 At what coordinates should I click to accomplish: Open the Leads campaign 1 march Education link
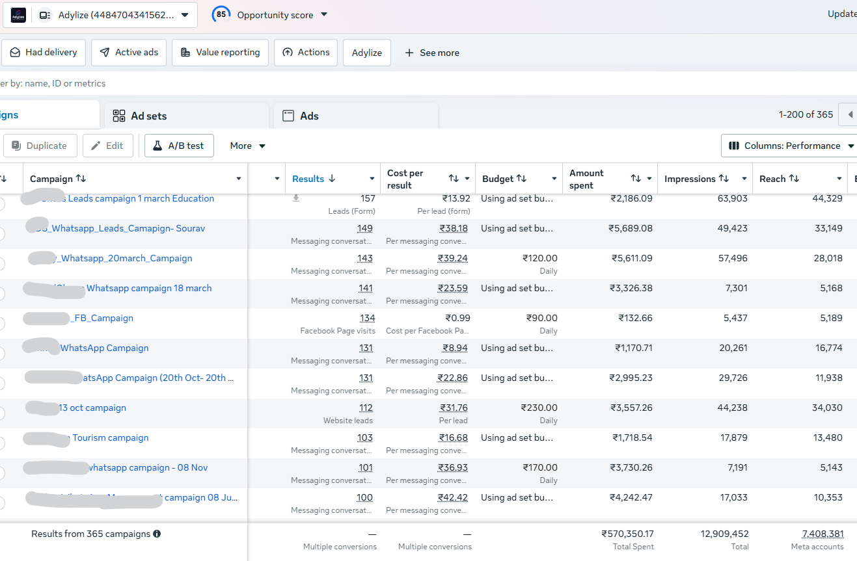pos(141,198)
